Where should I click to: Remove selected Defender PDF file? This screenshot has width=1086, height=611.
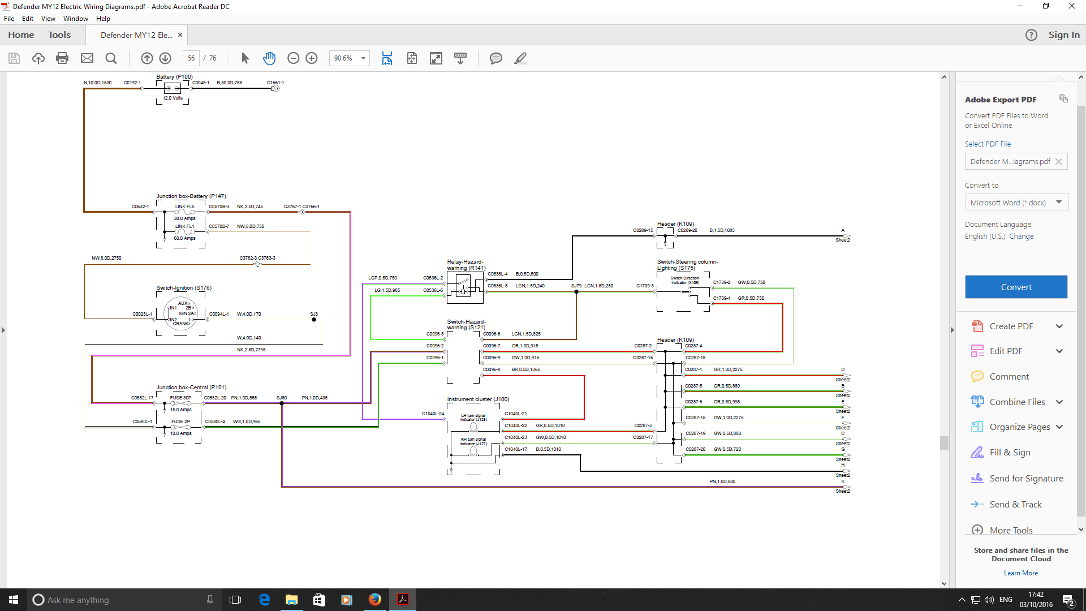[x=1058, y=162]
